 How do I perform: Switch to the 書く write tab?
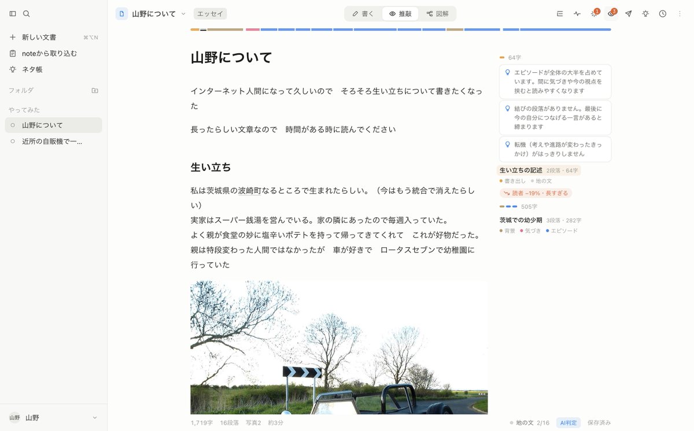[x=363, y=14]
